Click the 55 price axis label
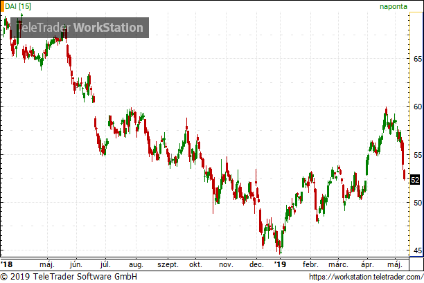The width and height of the screenshot is (424, 283). pos(418,155)
